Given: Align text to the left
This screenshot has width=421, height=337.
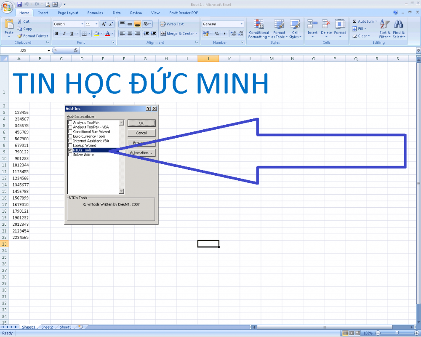Looking at the screenshot, I should pyautogui.click(x=122, y=34).
